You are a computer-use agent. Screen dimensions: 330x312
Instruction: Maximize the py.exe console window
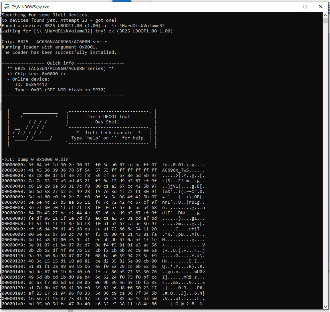pos(305,7)
